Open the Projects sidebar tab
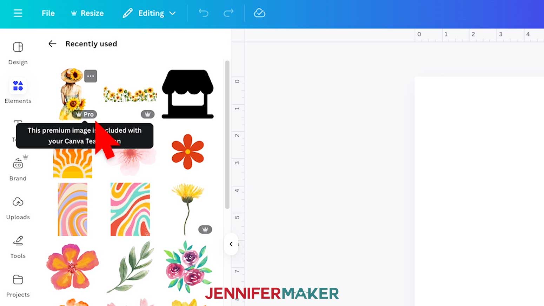This screenshot has height=306, width=544. pos(18,286)
